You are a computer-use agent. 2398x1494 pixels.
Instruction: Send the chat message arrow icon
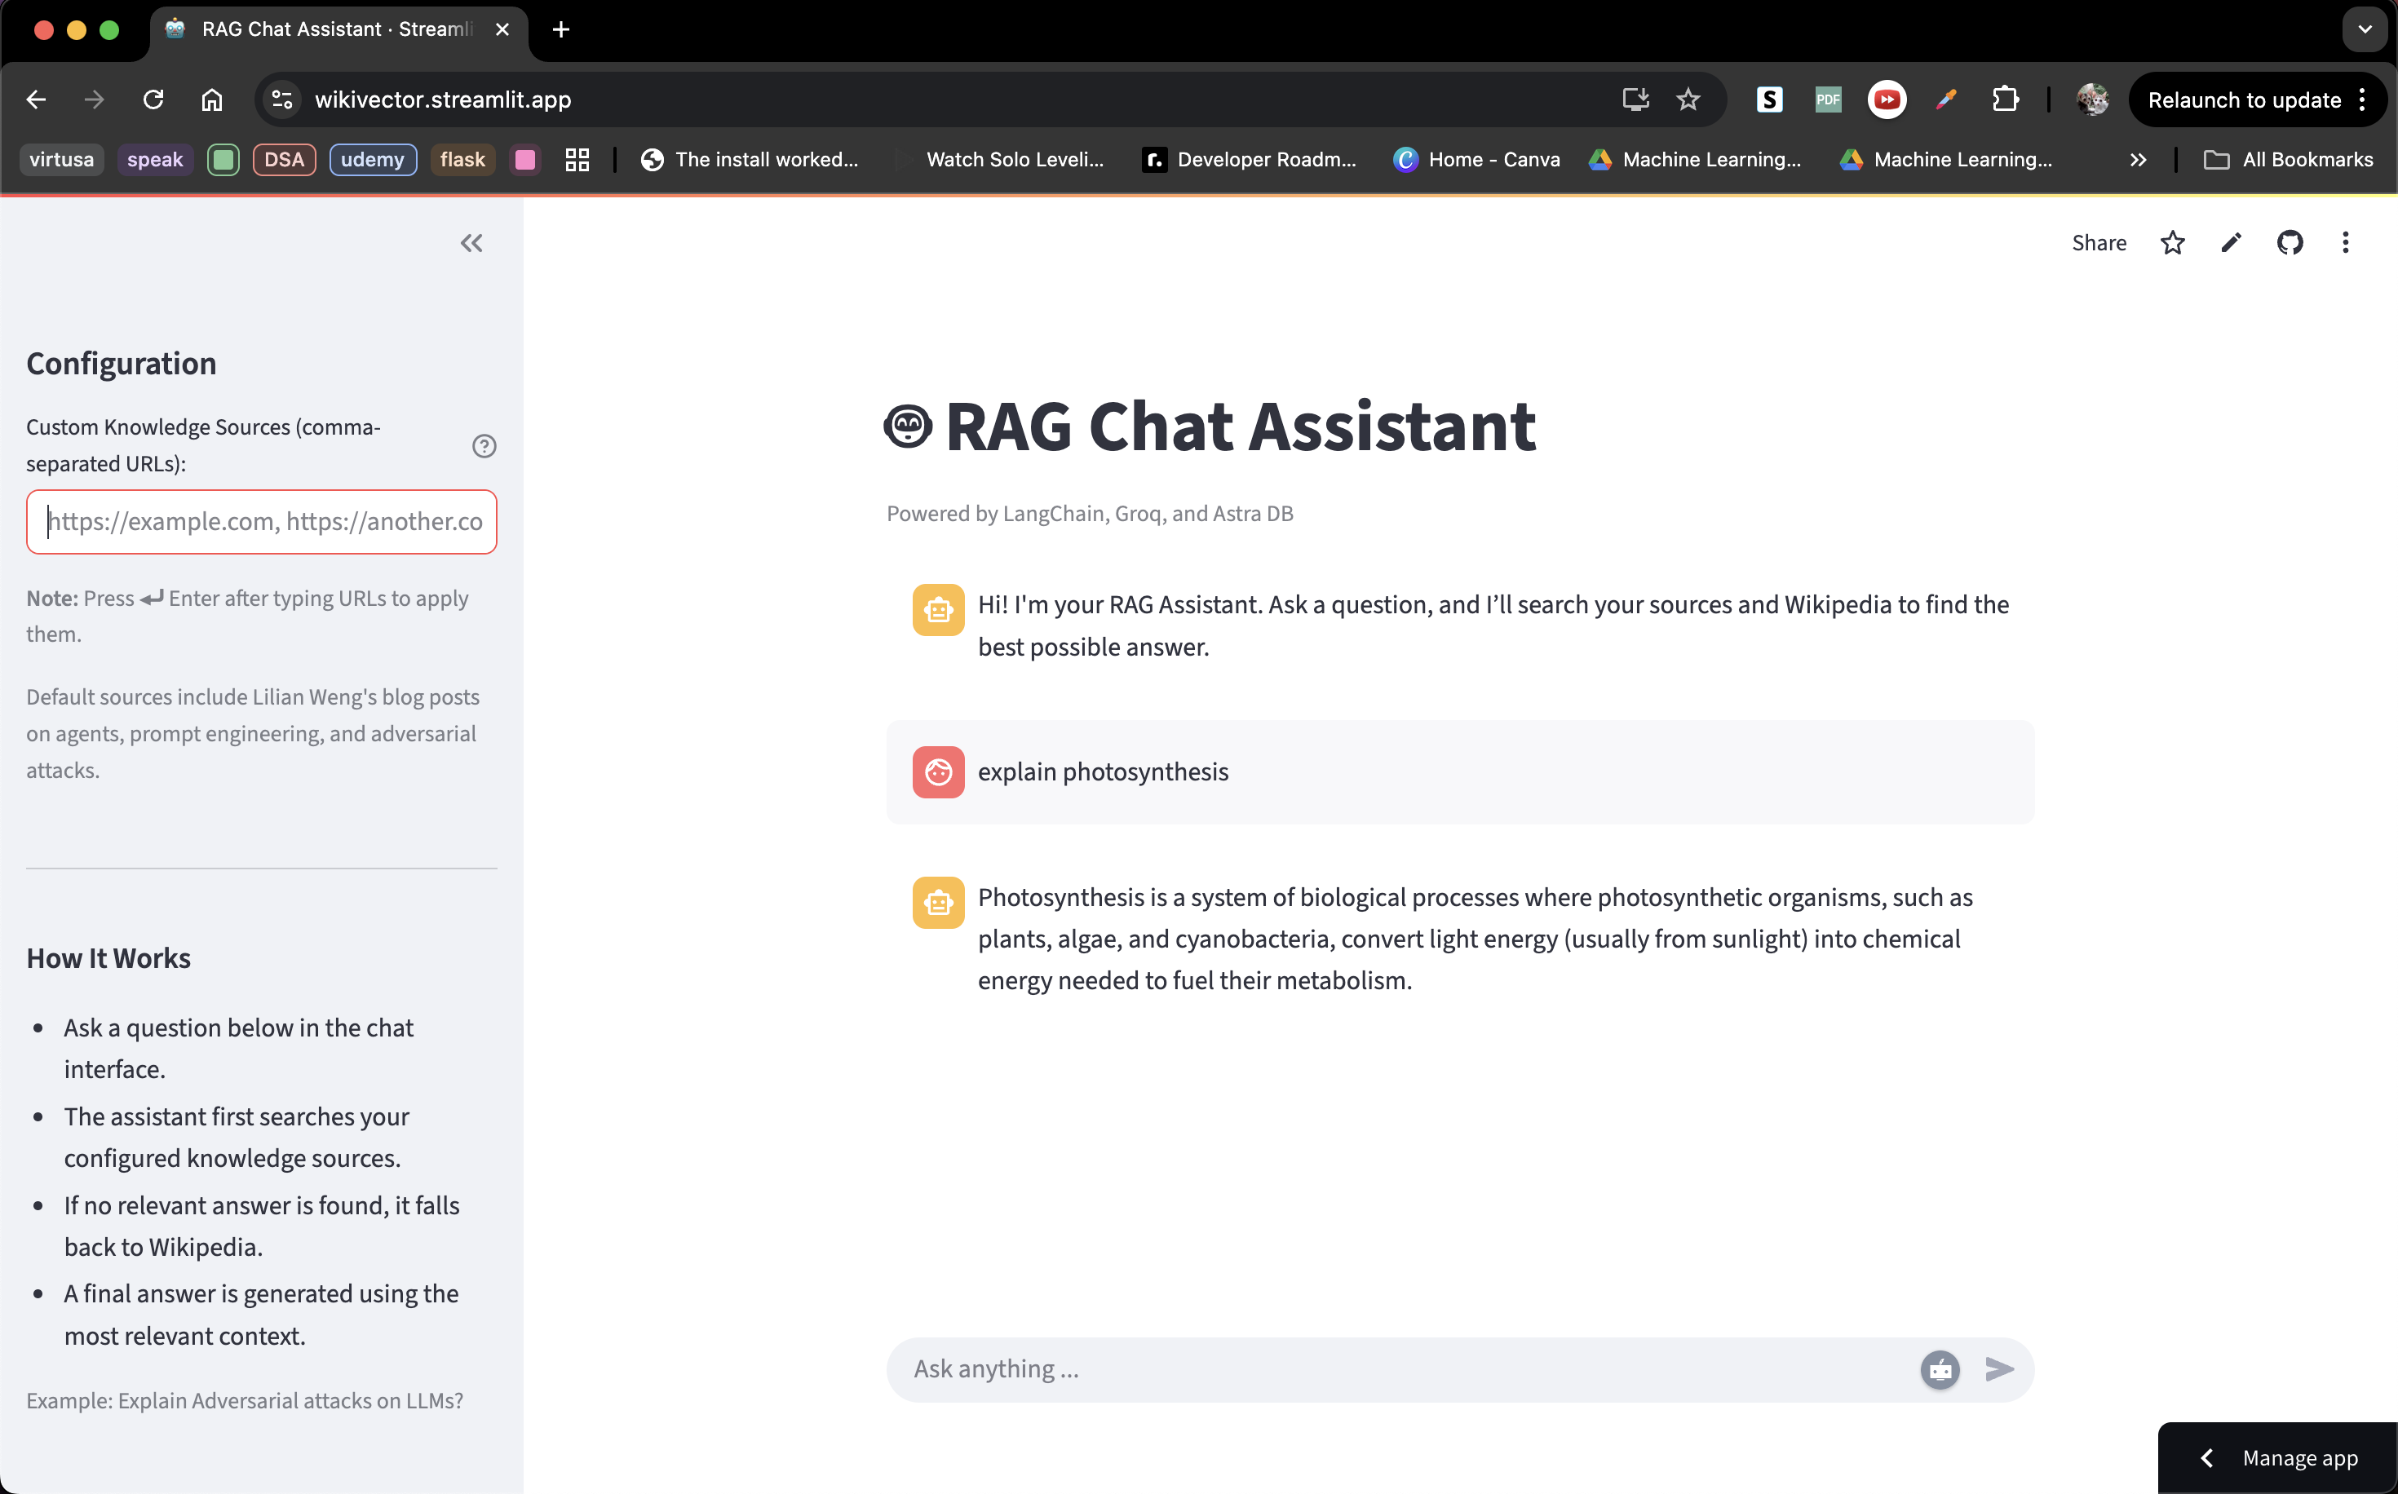(2000, 1369)
